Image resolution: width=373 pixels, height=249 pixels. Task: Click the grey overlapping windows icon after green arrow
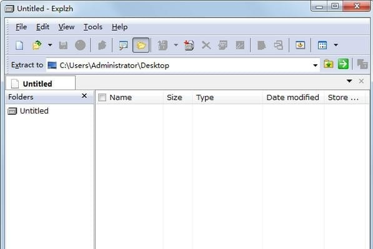[362, 64]
